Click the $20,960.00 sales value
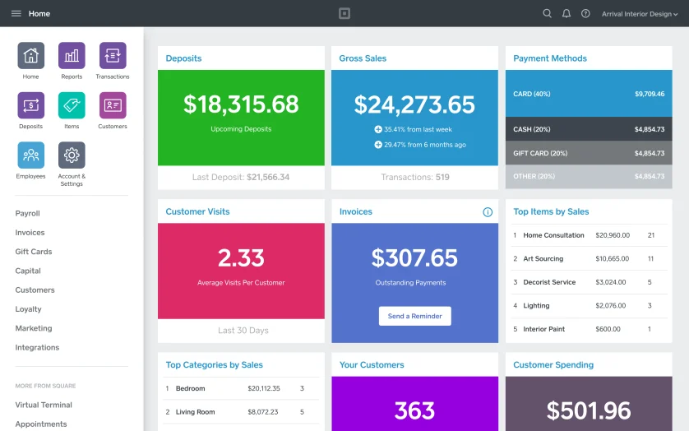Screen dimensions: 689x431 [613, 235]
